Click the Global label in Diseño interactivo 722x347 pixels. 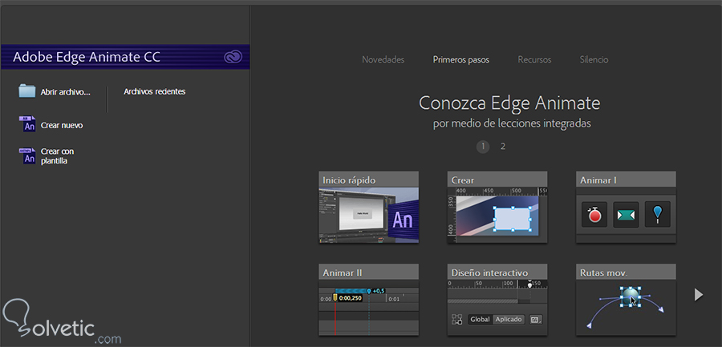click(481, 319)
